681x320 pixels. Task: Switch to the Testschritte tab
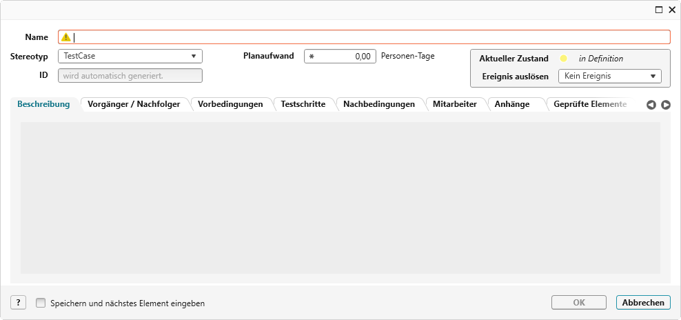point(303,104)
